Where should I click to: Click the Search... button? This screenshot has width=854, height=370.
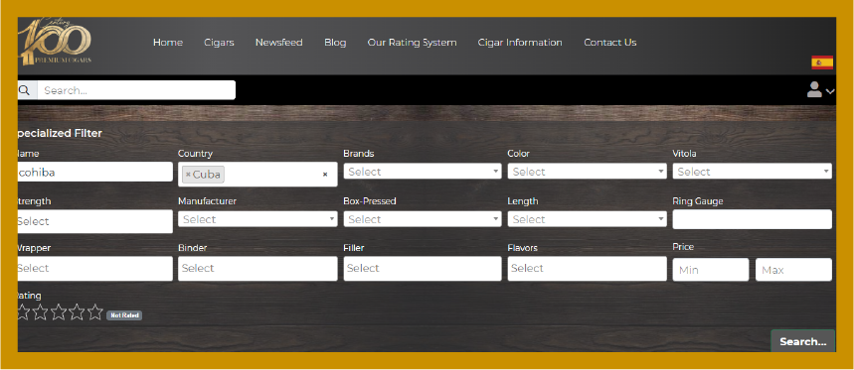pyautogui.click(x=803, y=341)
